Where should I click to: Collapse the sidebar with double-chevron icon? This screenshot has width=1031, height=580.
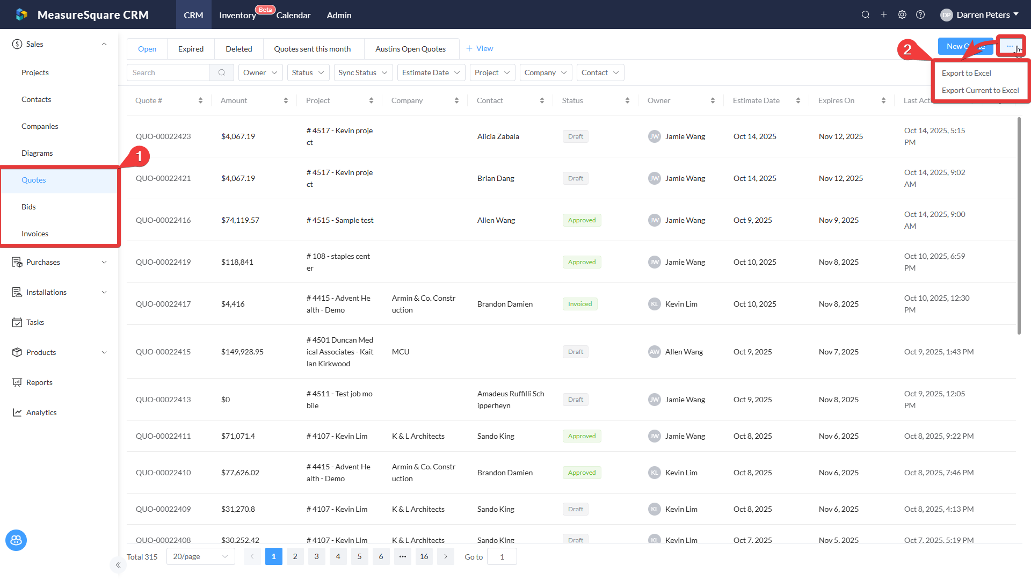click(x=118, y=564)
